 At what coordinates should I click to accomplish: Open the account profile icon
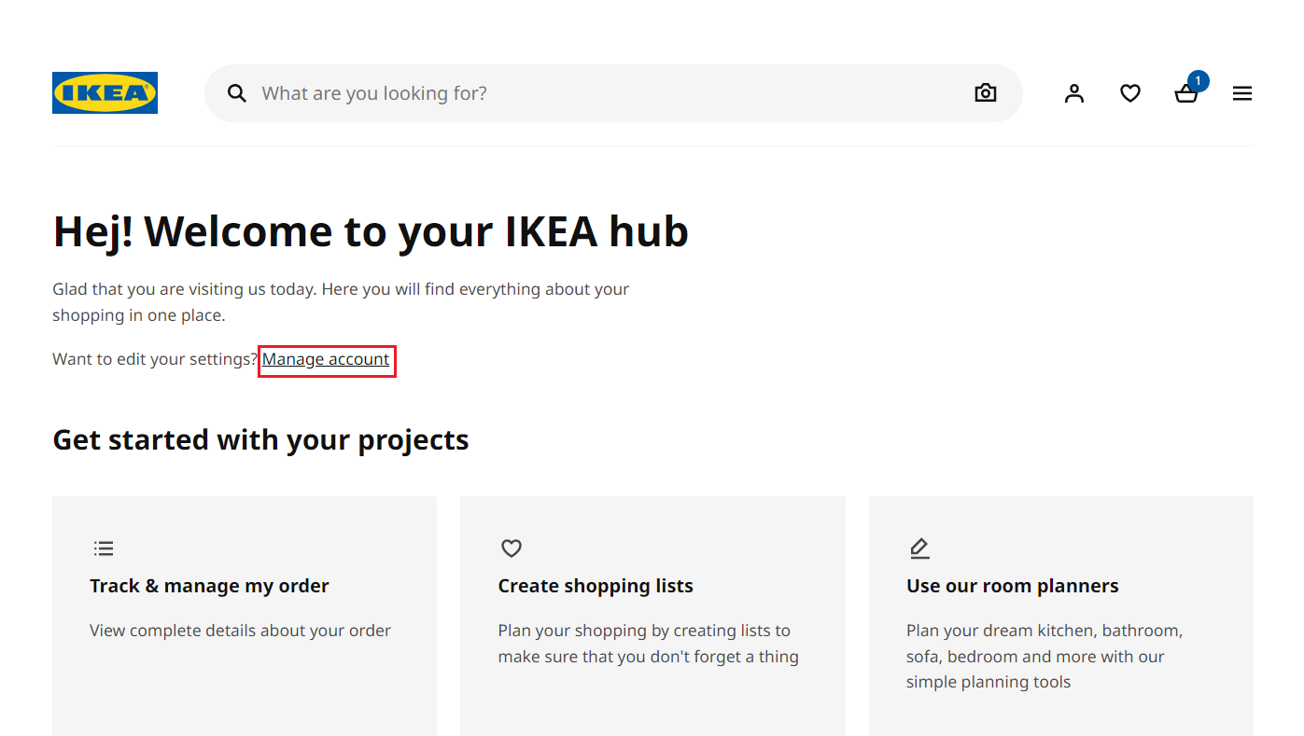[1074, 93]
